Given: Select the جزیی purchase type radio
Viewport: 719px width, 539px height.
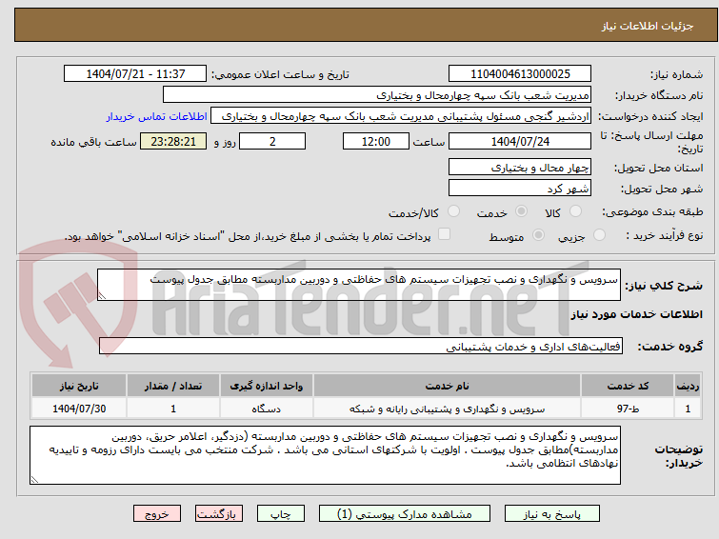Looking at the screenshot, I should pos(599,235).
